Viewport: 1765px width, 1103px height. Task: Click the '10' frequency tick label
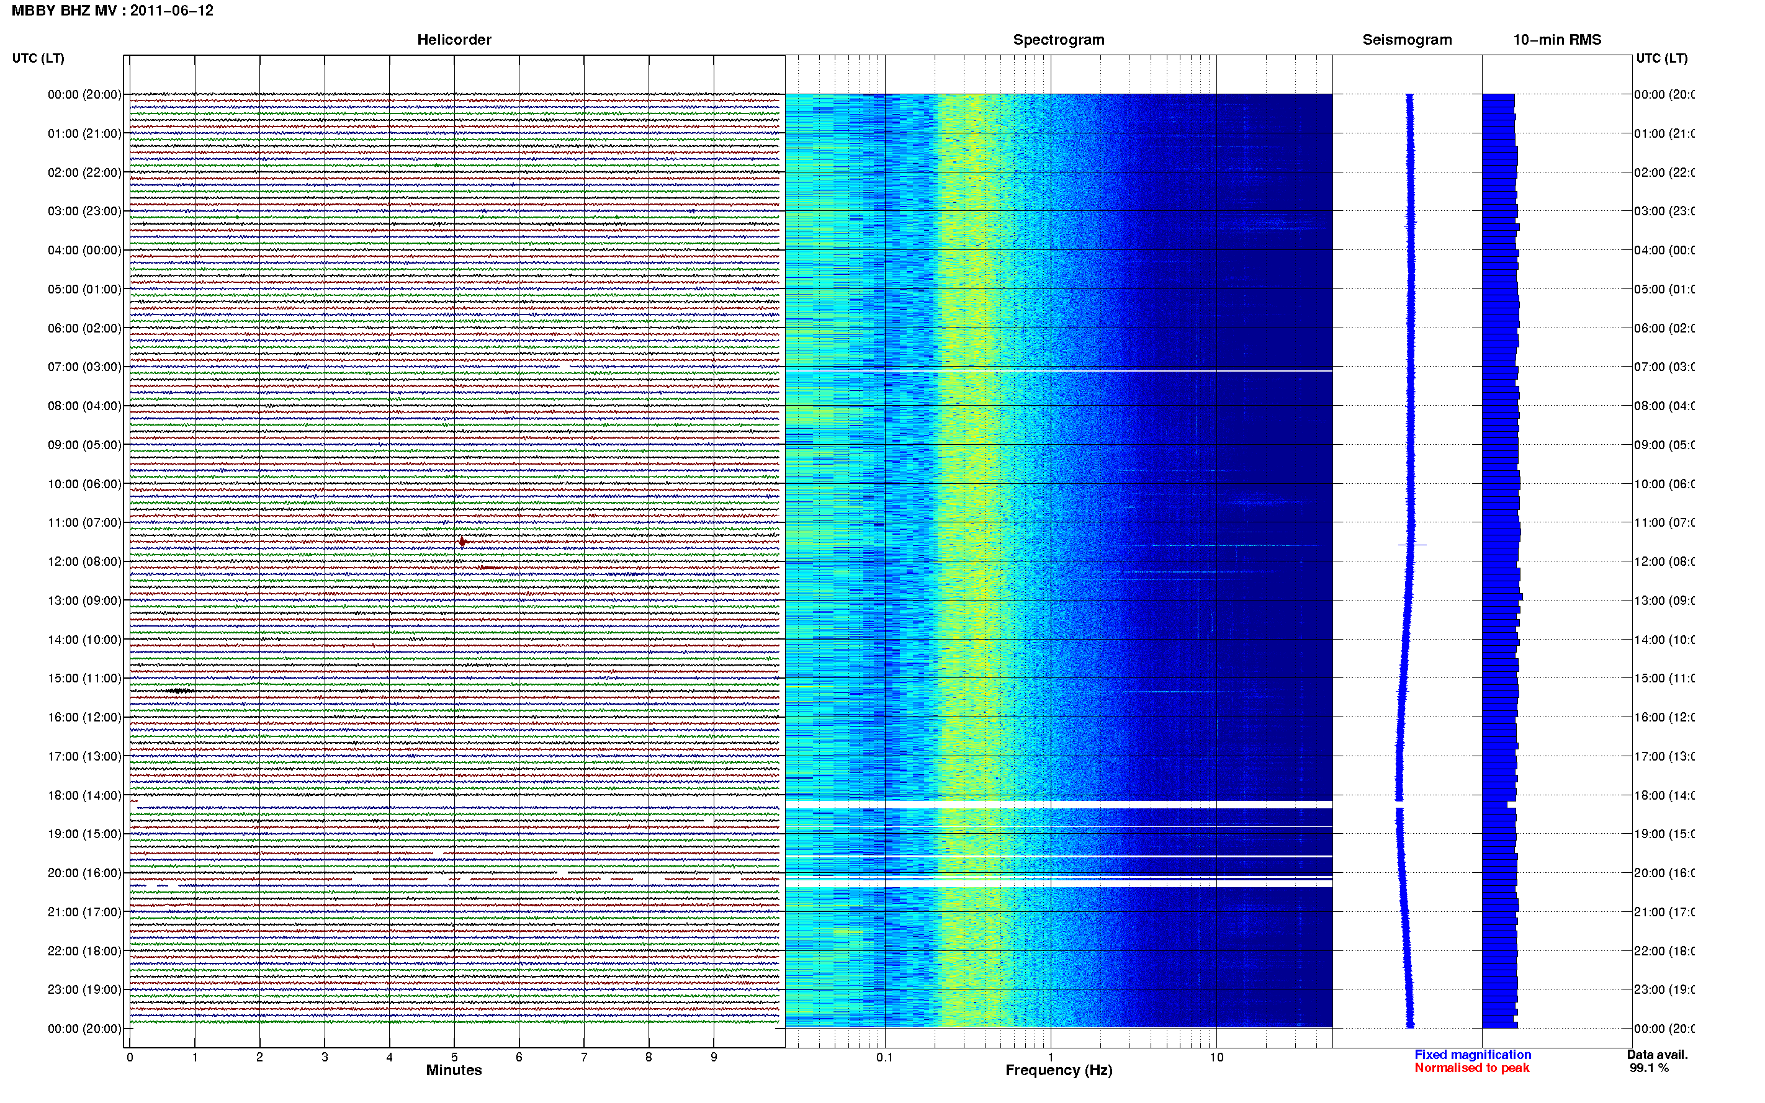coord(1216,1058)
